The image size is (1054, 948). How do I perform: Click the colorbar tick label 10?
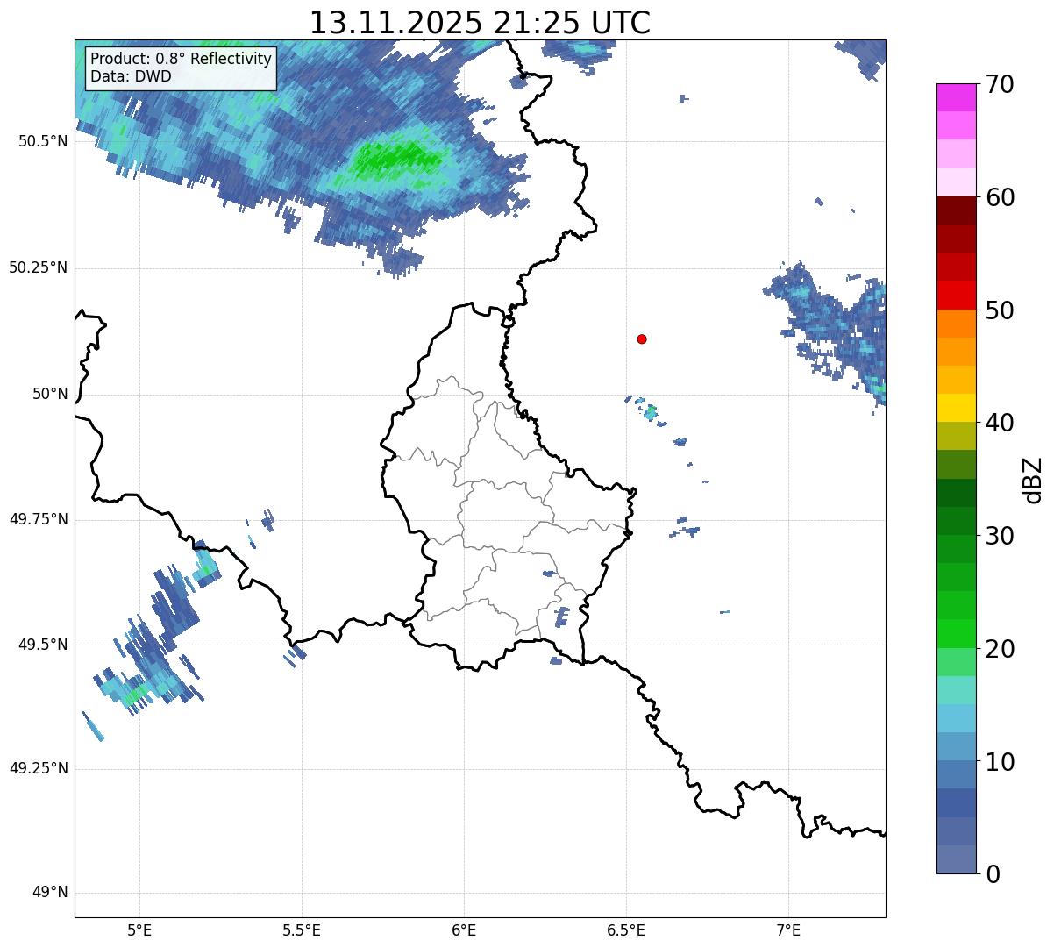click(1000, 761)
